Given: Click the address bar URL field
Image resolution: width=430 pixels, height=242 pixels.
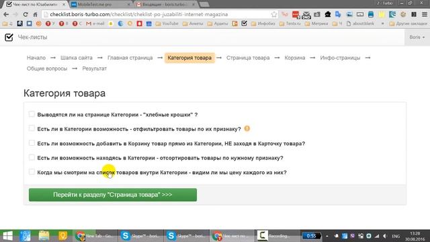Looking at the screenshot, I should 159,14.
